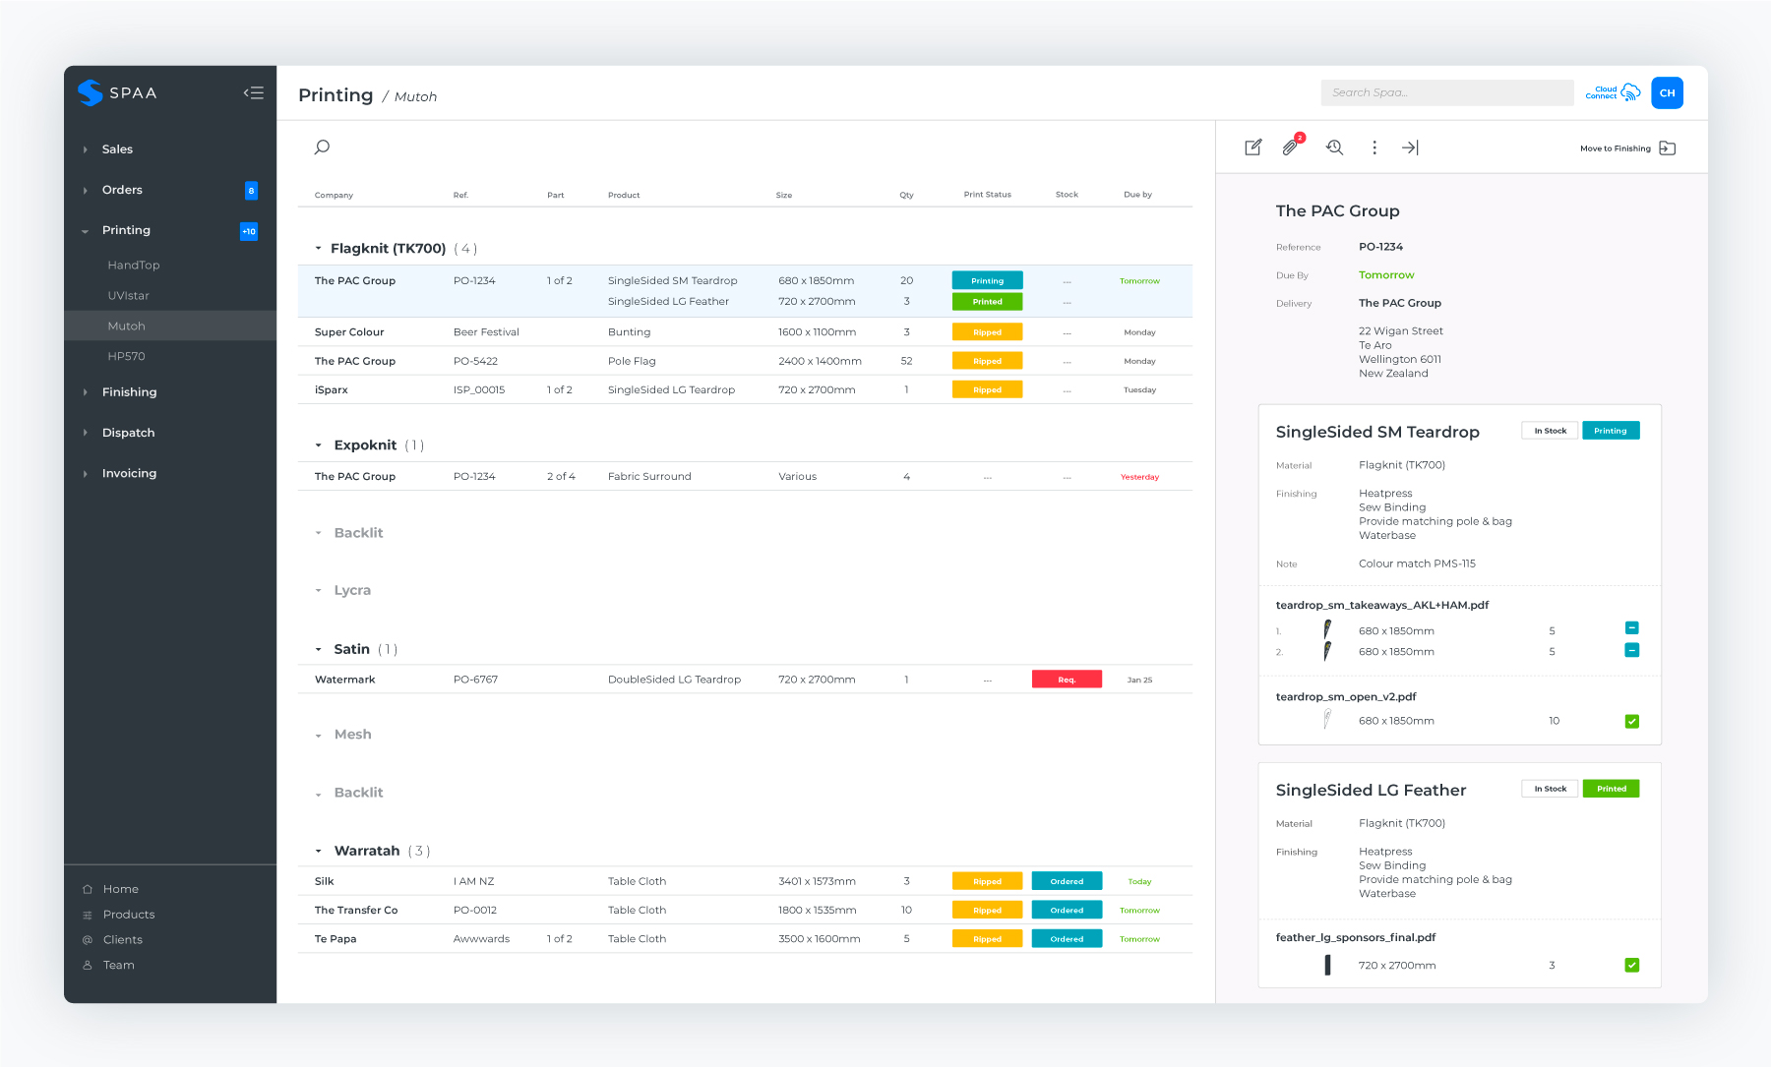1771x1067 pixels.
Task: Open the edit pencil icon in detail panel
Action: 1252,148
